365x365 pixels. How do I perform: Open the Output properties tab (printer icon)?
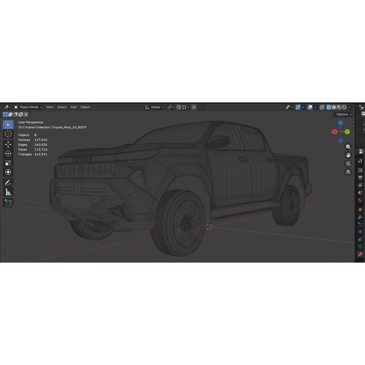[360, 178]
